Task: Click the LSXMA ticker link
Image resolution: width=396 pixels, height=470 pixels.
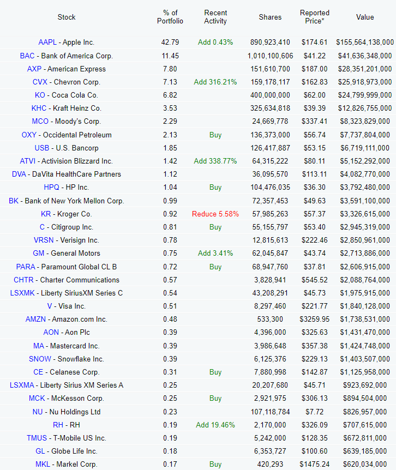Action: click(x=22, y=385)
